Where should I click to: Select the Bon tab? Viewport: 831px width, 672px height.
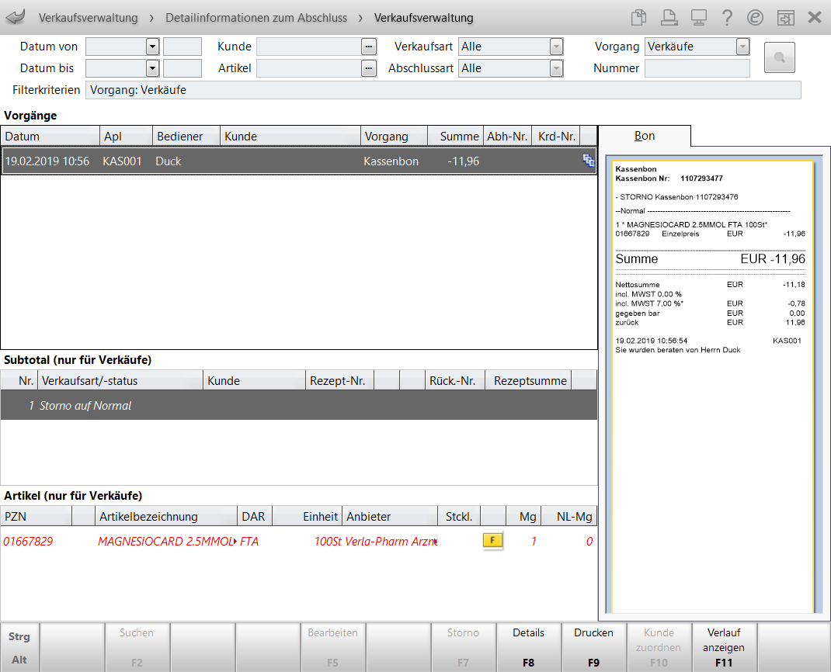[644, 136]
